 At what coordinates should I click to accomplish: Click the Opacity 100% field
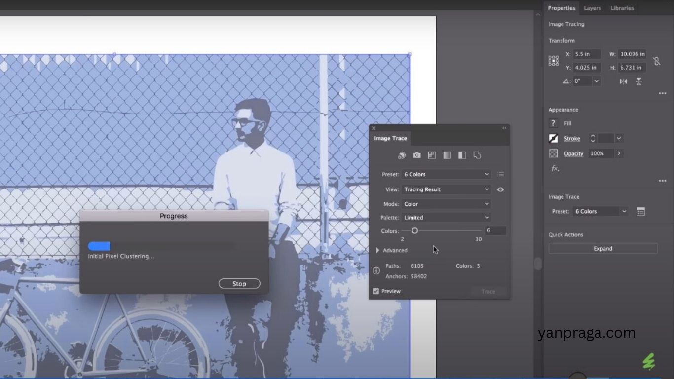pos(600,153)
